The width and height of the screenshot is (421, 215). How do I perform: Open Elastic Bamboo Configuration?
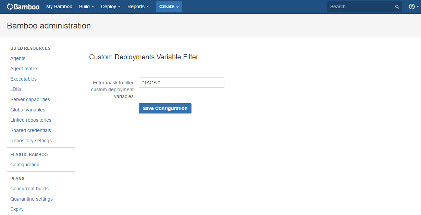pos(25,165)
